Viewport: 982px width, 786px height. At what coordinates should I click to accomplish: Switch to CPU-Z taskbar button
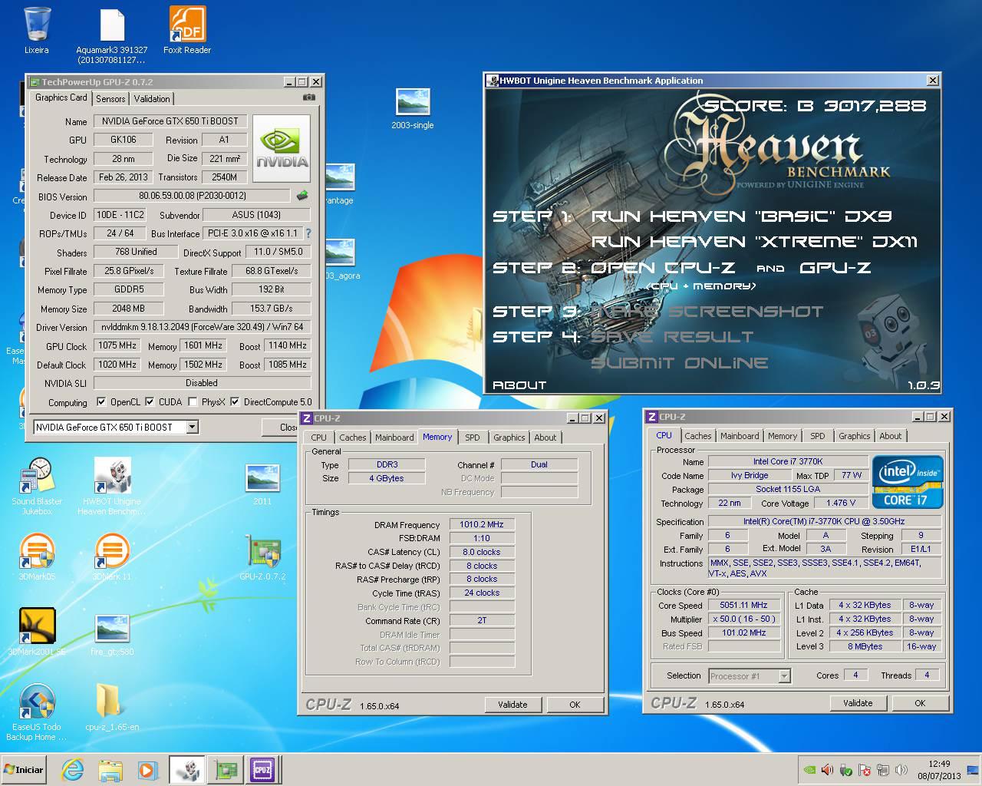262,770
